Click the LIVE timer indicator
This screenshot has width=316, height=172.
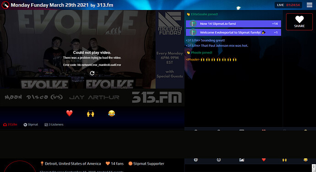(x=288, y=5)
